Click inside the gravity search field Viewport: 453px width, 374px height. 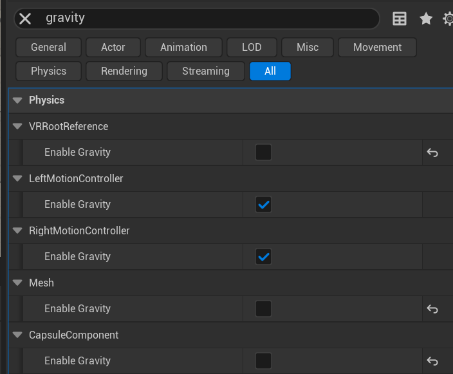[206, 18]
